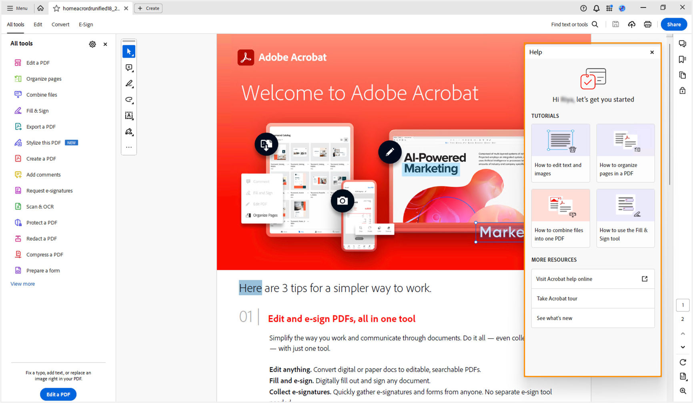This screenshot has height=403, width=693.
Task: Select the Add text box tool
Action: pyautogui.click(x=129, y=116)
